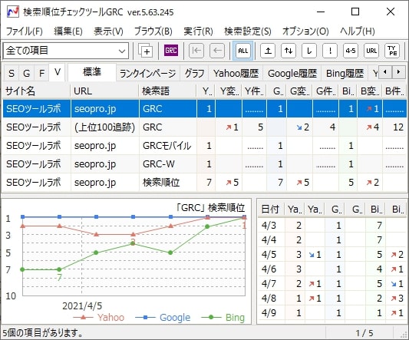Viewport: 409px width, 340px height.
Task: Toggle the exclamation mark filter
Action: click(330, 51)
